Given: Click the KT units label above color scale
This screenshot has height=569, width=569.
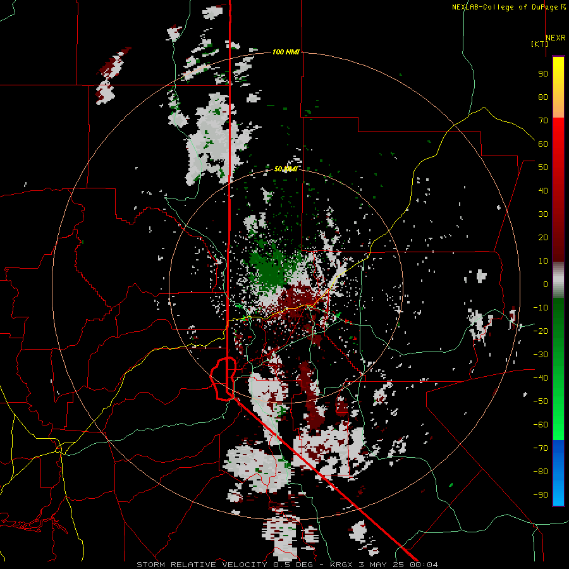Looking at the screenshot, I should pyautogui.click(x=539, y=44).
